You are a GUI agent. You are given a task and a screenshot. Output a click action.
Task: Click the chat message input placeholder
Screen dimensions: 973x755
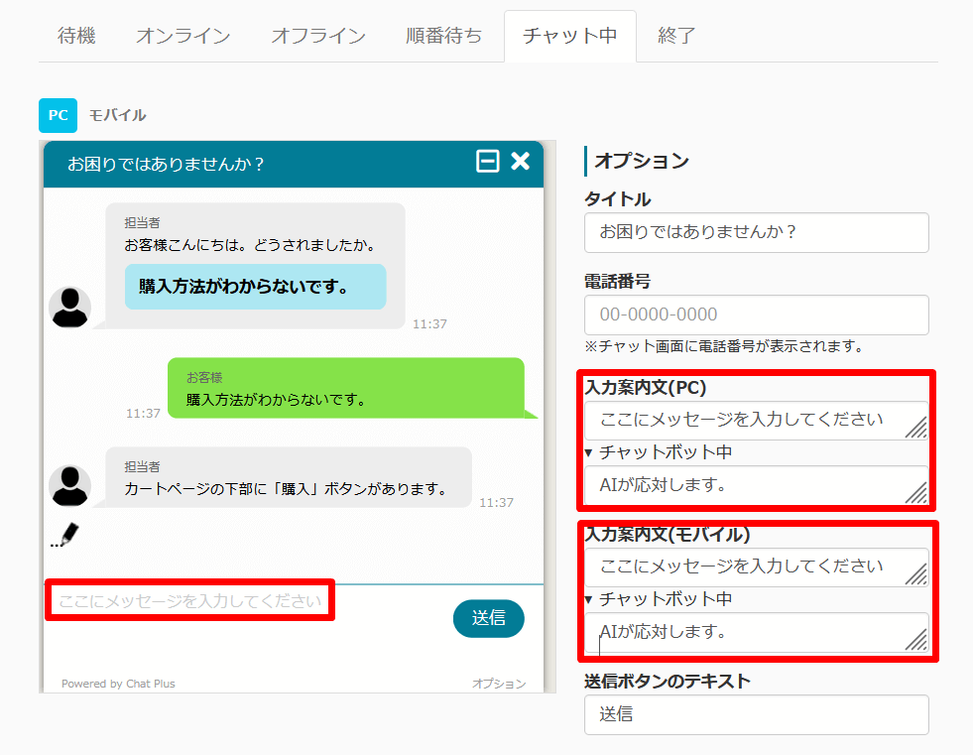(x=189, y=600)
